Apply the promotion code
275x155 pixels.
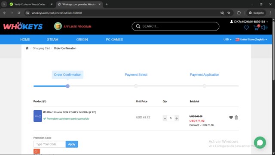tap(72, 144)
